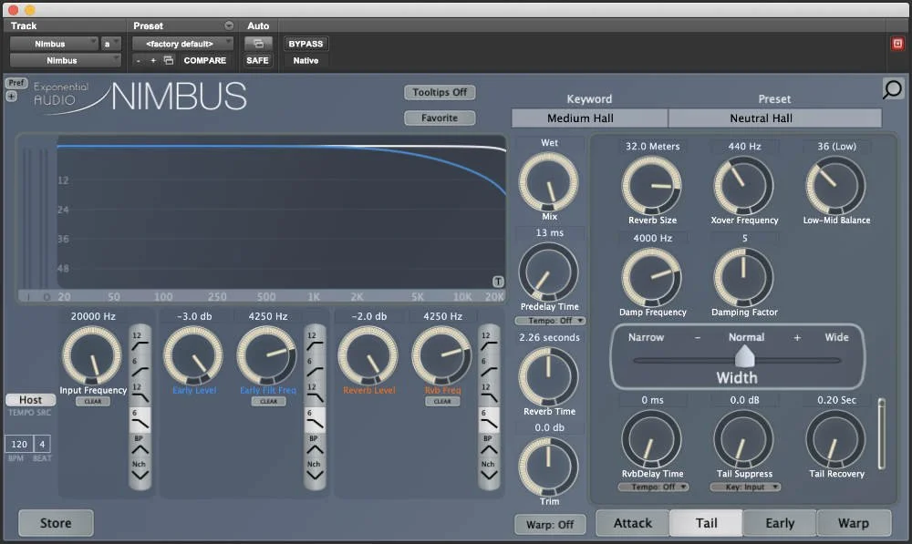
Task: Click the red target icon in header
Action: [897, 44]
